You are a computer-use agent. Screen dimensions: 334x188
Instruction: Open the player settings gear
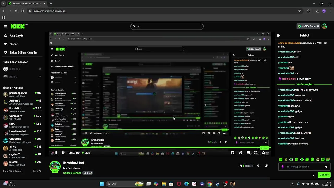(264, 153)
